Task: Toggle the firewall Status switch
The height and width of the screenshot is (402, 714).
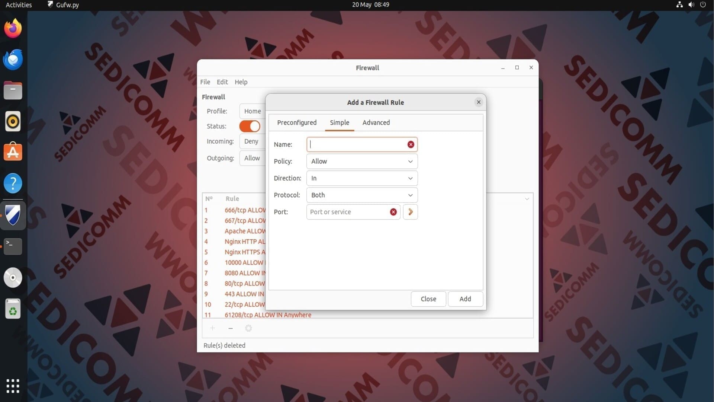Action: [x=250, y=126]
